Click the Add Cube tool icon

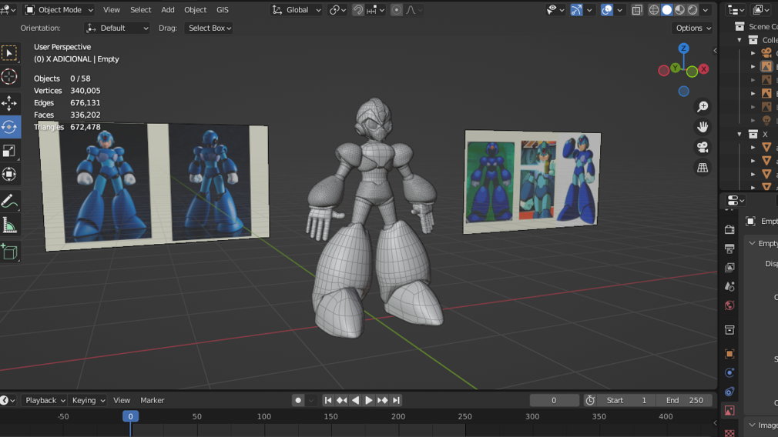point(9,252)
